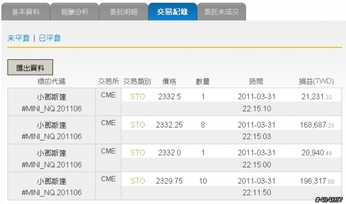
Task: Click the 價格 column header
Action: tap(169, 82)
